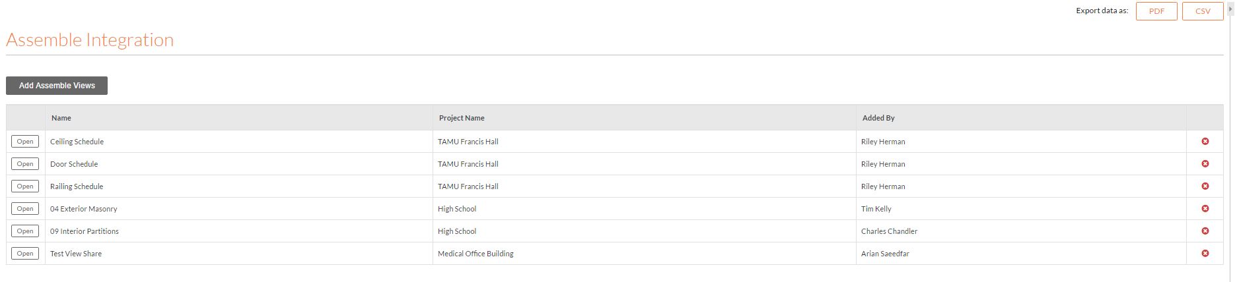Select the Medical Office Building cell

coord(476,254)
